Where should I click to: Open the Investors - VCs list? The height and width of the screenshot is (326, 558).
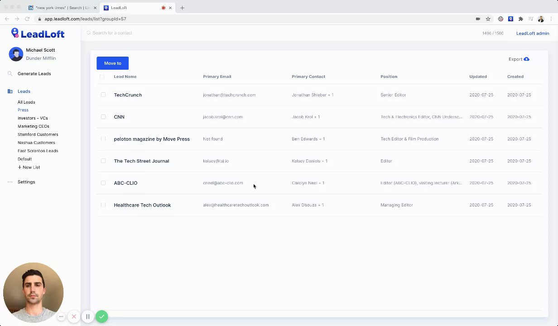point(33,118)
